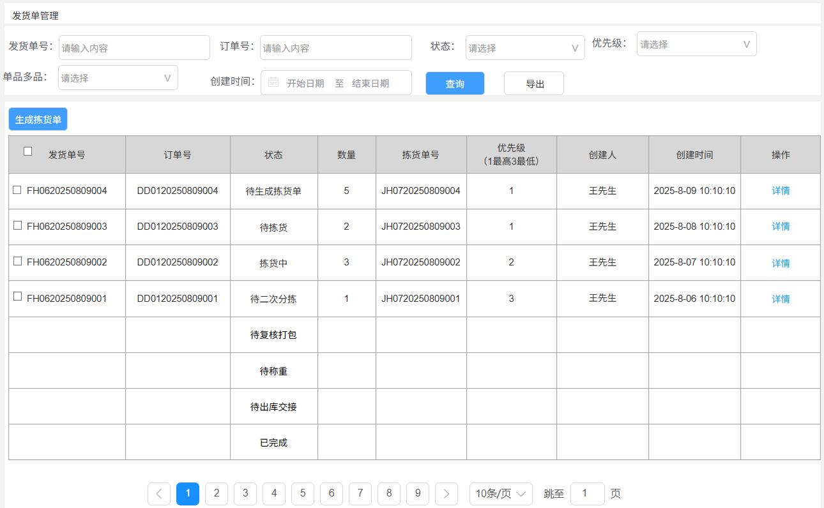Click the 发货单号 column header
Viewport: 824px width, 508px height.
(67, 154)
